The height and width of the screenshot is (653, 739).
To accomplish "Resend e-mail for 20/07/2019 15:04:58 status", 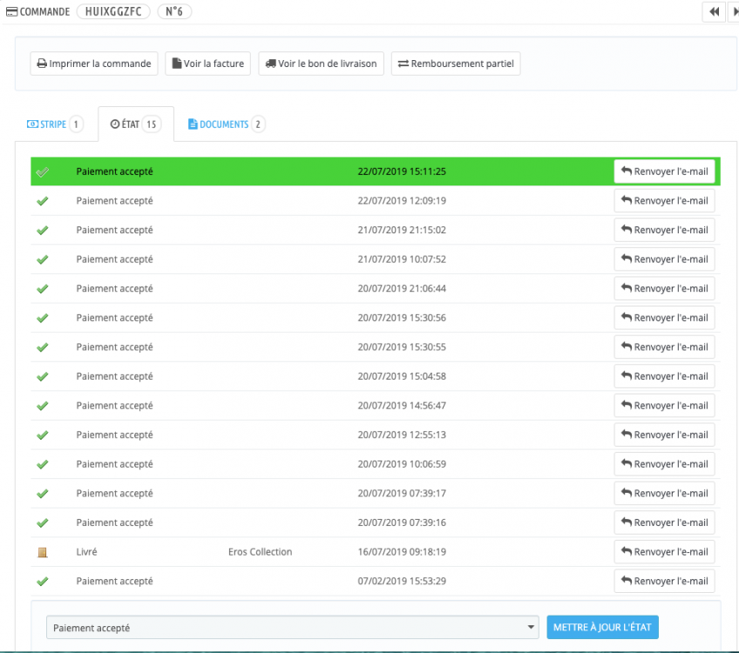I will point(665,376).
